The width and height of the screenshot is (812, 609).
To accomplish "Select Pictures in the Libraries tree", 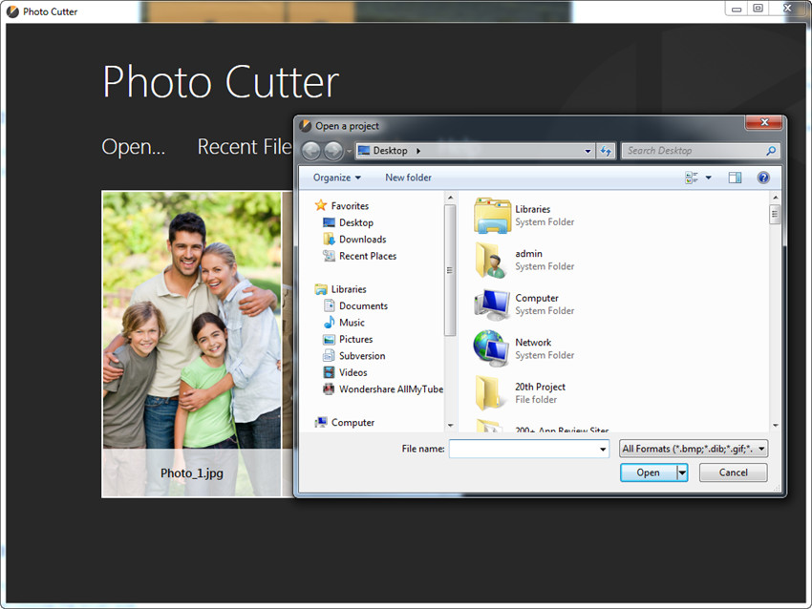I will 355,339.
